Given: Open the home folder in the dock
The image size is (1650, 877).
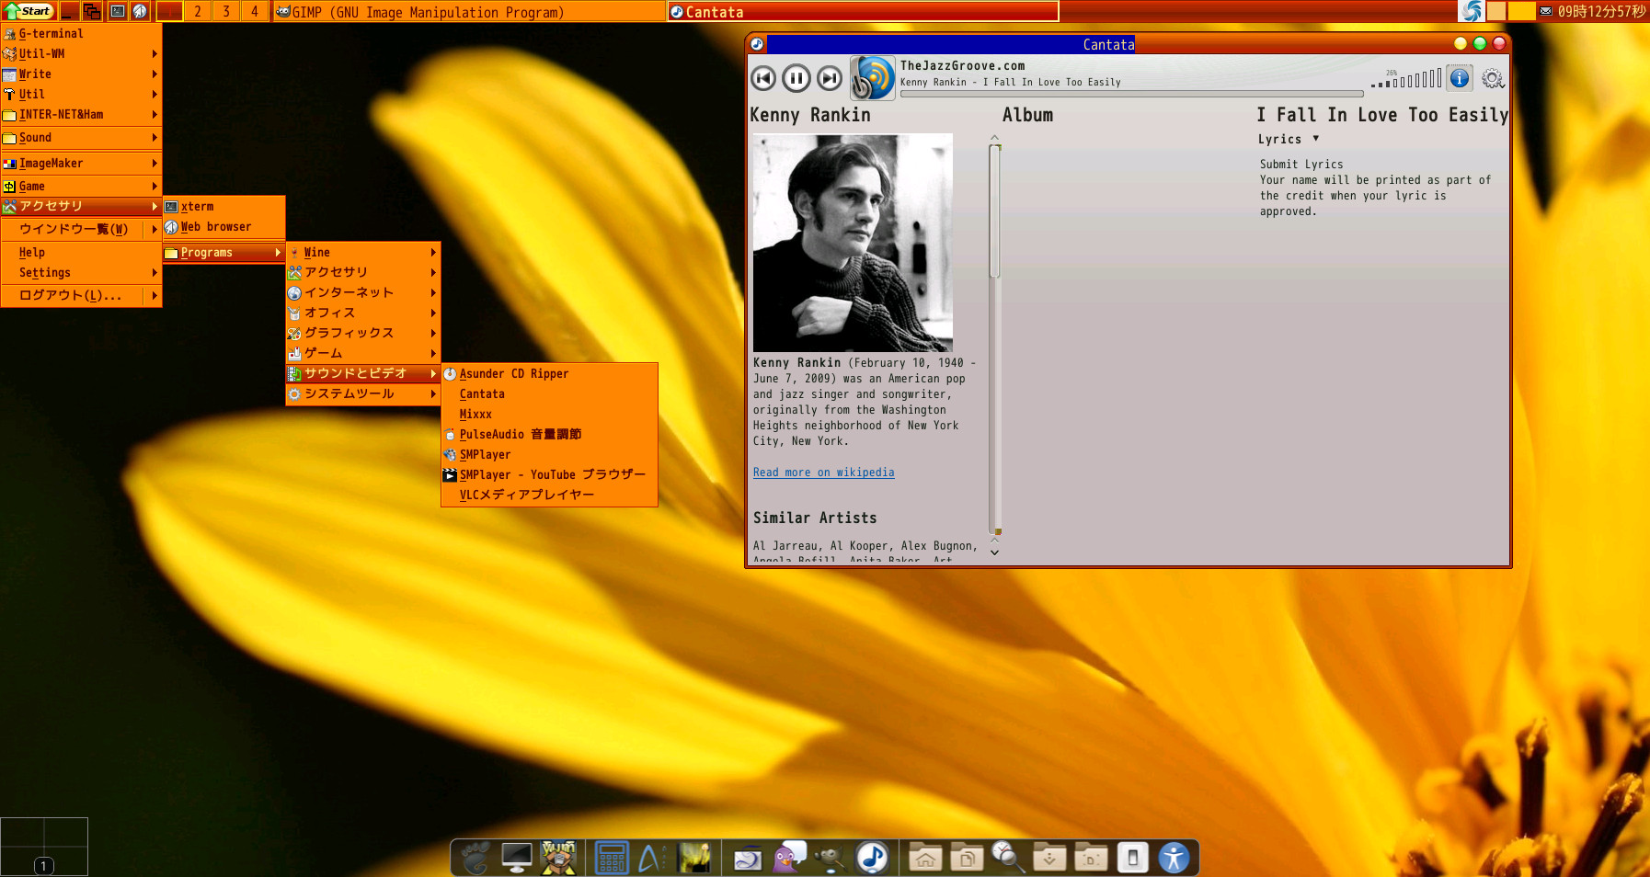Looking at the screenshot, I should click(x=925, y=858).
